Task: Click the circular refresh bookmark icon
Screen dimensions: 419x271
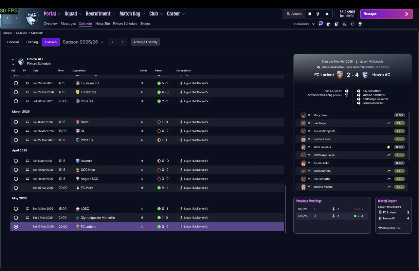Action: pyautogui.click(x=352, y=24)
